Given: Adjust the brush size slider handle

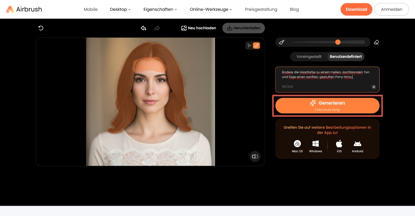Looking at the screenshot, I should pos(338,42).
